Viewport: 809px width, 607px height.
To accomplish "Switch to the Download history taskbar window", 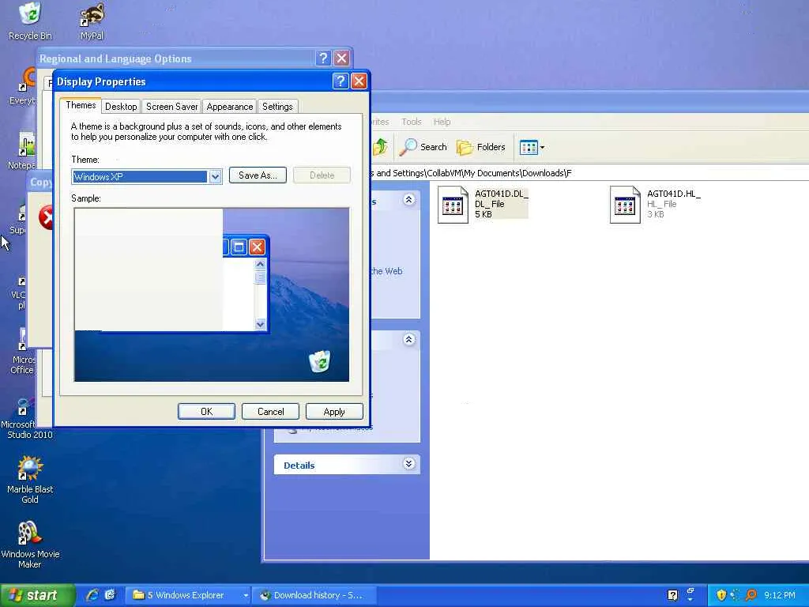I will 314,595.
